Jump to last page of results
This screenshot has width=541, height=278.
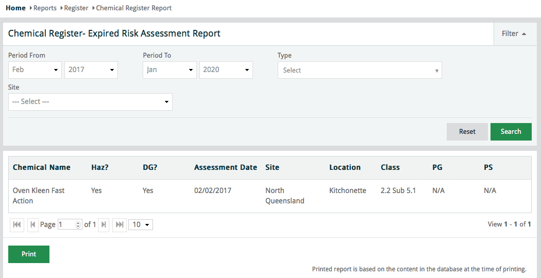point(120,225)
